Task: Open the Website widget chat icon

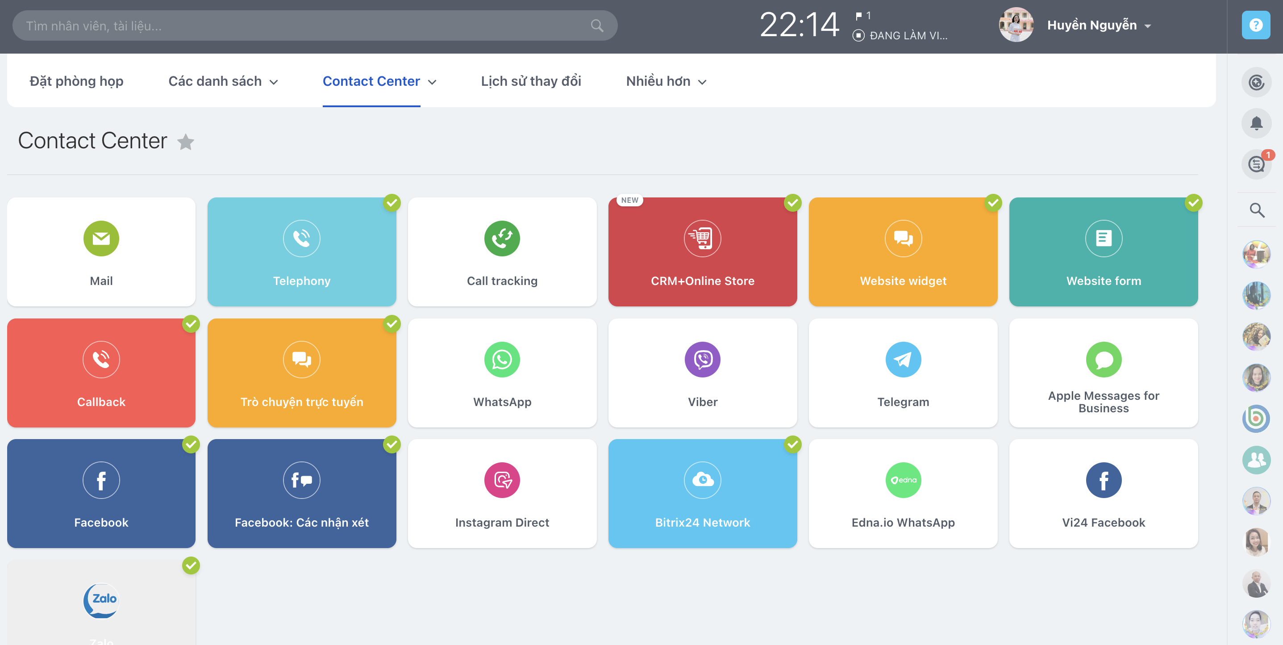Action: click(903, 238)
